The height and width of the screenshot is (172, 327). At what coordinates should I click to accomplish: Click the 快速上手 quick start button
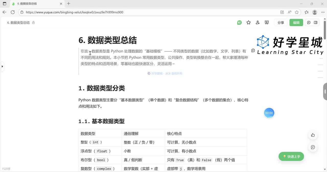pos(291,156)
